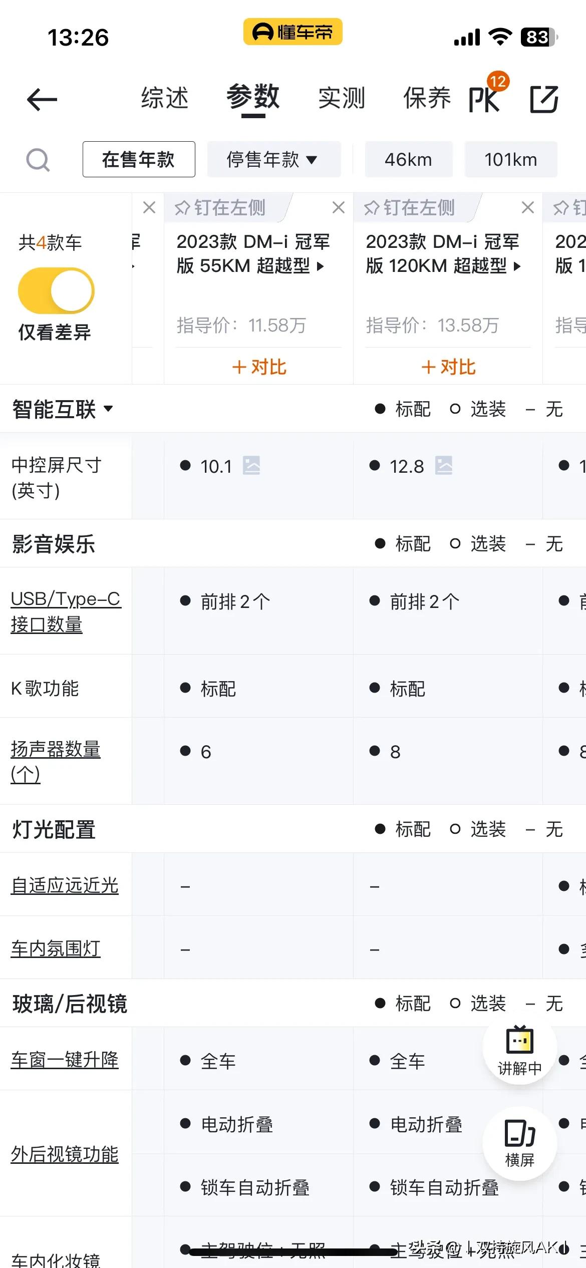Switch to the 实测 tab
Screen dimensions: 586x1268
click(x=342, y=98)
